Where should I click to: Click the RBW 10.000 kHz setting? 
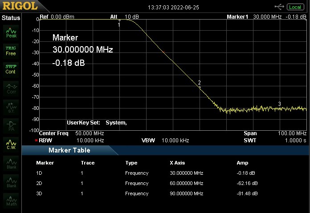71,140
